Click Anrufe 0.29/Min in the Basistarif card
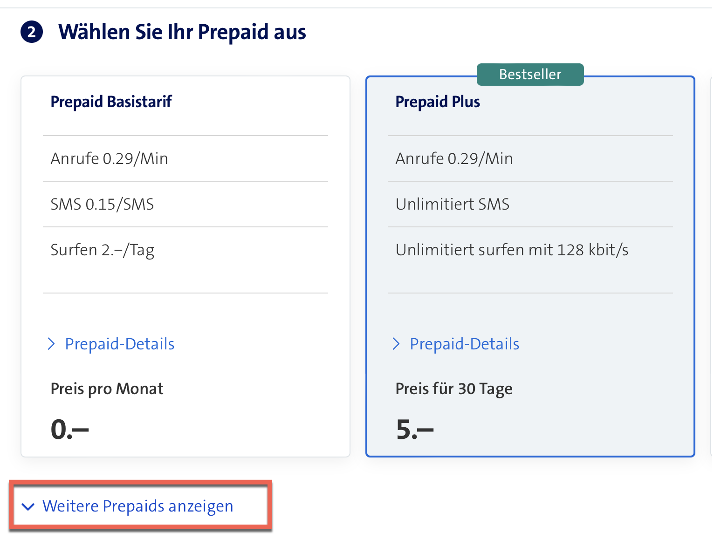The width and height of the screenshot is (714, 546). 109,159
